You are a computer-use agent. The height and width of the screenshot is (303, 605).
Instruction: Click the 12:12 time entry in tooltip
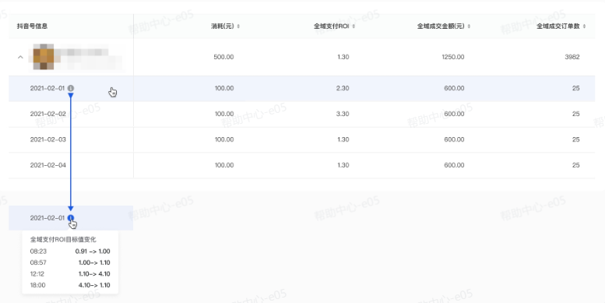[x=37, y=274]
